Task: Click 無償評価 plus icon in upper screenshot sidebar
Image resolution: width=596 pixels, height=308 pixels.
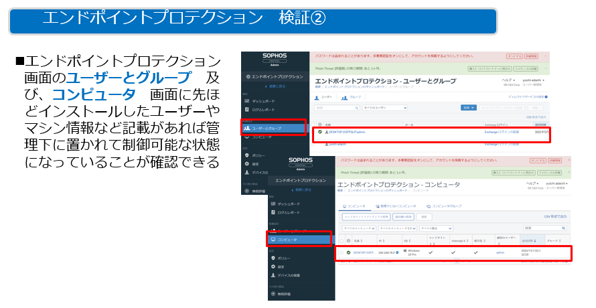Action: (247, 191)
